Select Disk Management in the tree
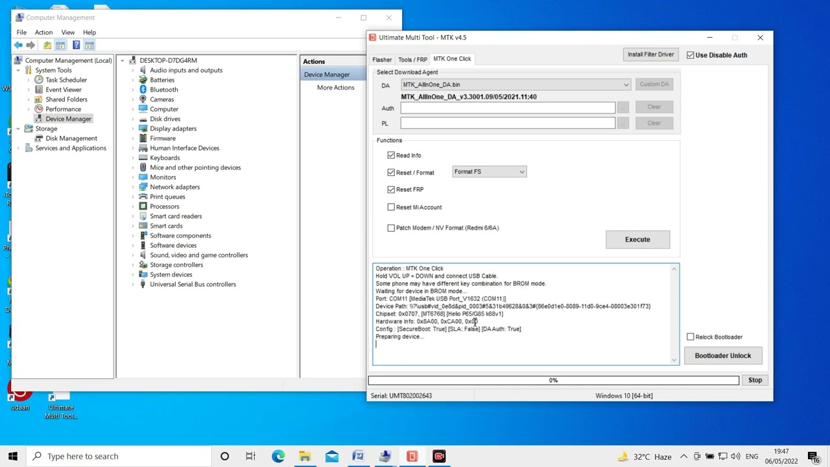830x467 pixels. pyautogui.click(x=71, y=138)
